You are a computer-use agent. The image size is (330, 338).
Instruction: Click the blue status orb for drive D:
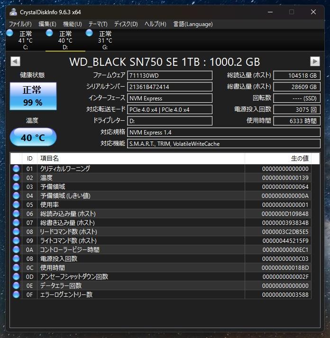coord(49,33)
